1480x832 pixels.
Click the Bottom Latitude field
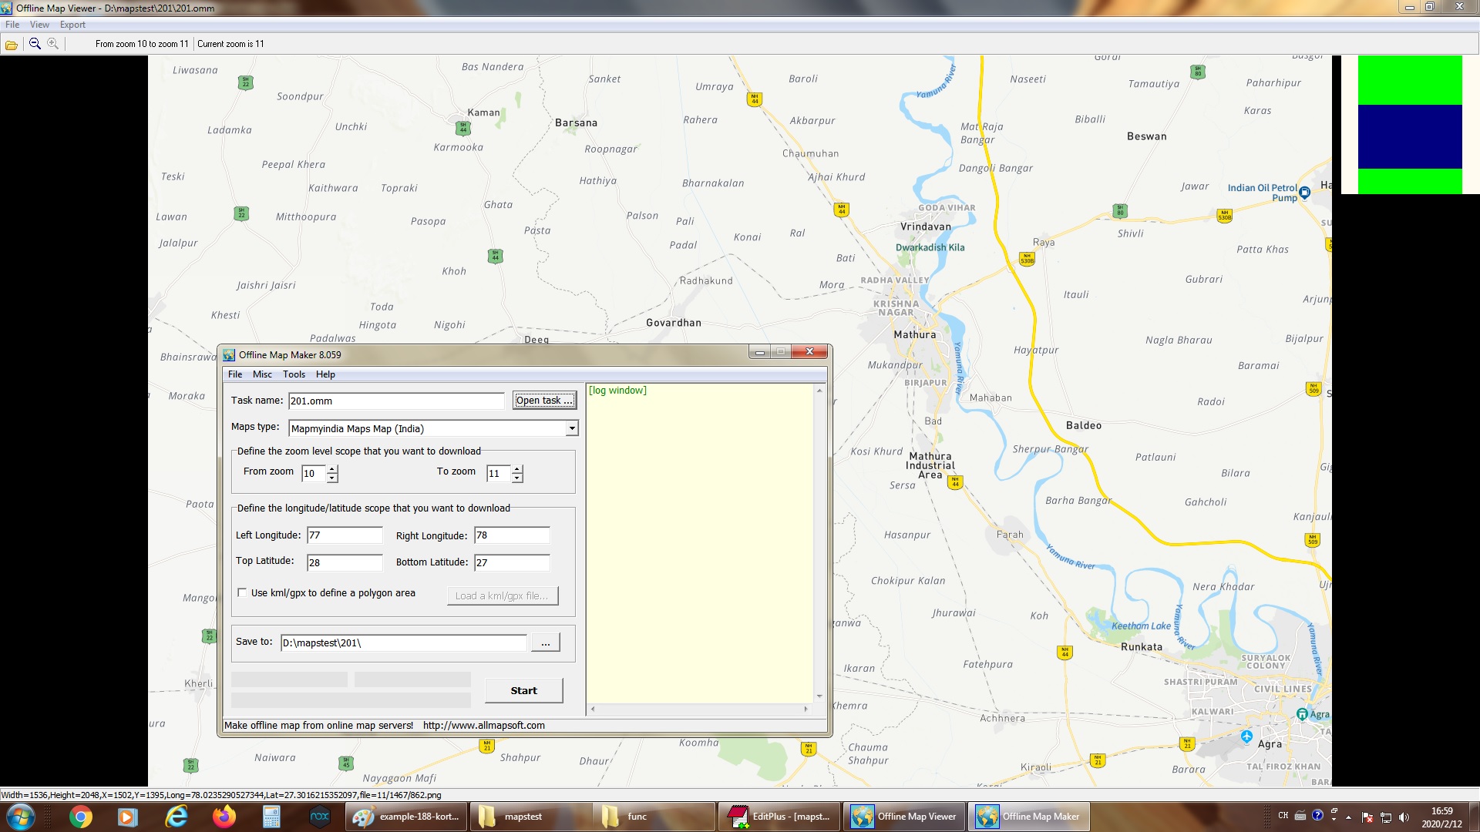point(512,563)
